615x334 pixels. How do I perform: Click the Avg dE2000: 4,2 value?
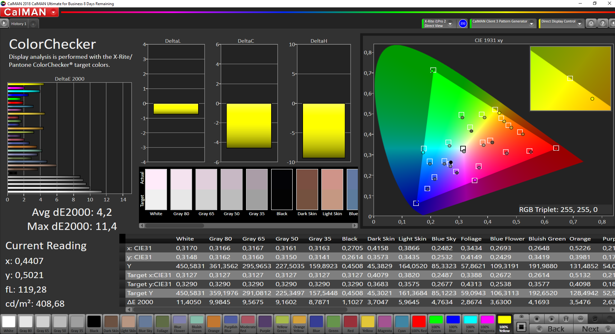click(x=72, y=212)
